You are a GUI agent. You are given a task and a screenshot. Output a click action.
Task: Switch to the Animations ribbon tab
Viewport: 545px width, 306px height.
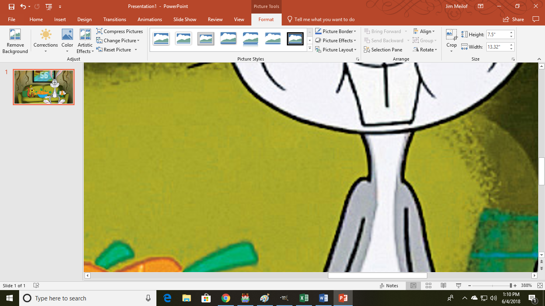click(150, 19)
